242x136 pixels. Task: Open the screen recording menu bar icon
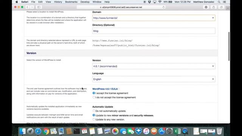point(144,2)
